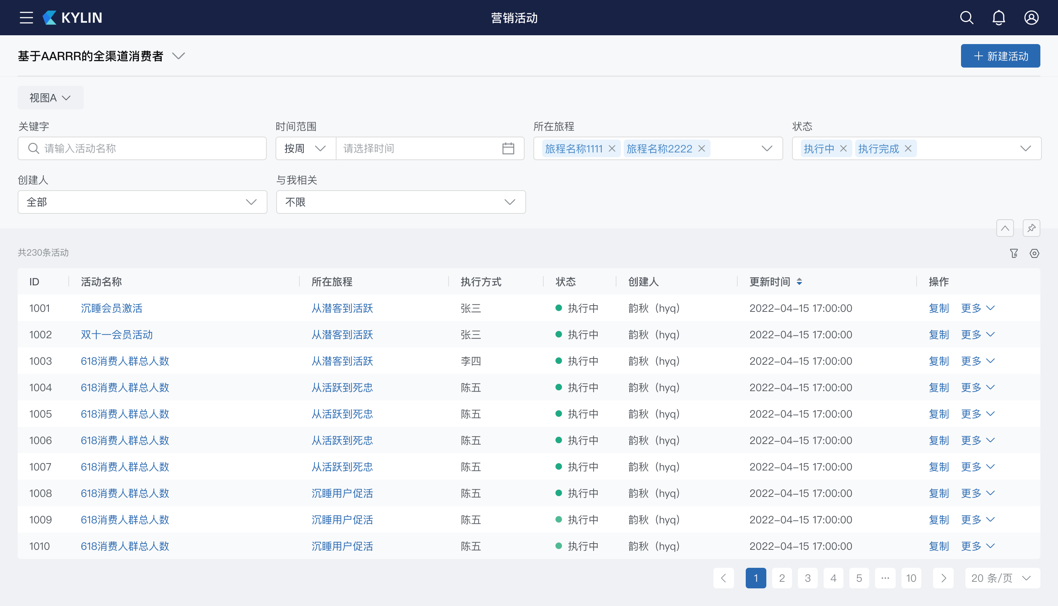
Task: Click the 执行方式 column header
Action: pos(481,282)
